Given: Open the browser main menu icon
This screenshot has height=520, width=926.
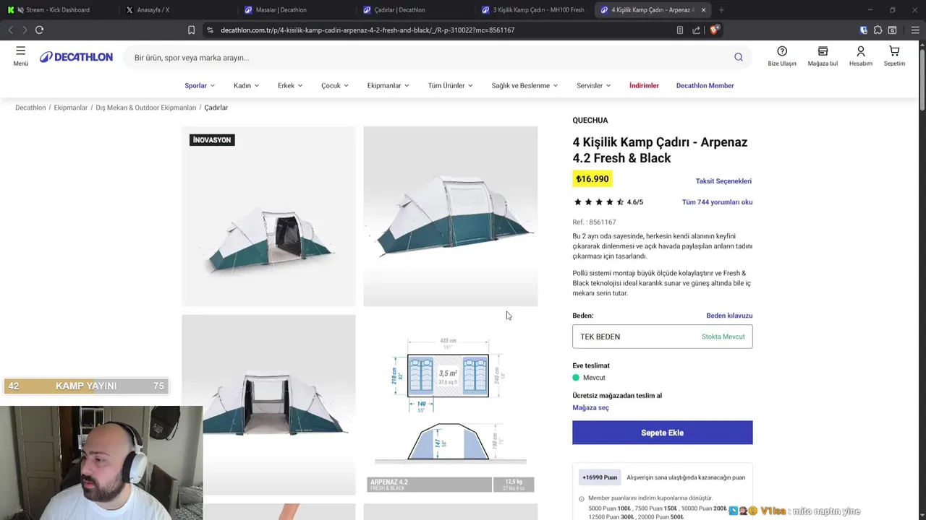Looking at the screenshot, I should click(915, 30).
